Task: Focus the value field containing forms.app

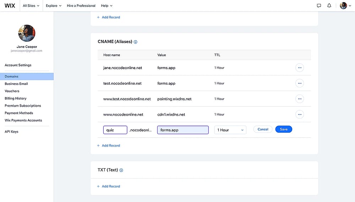Action: (x=183, y=130)
